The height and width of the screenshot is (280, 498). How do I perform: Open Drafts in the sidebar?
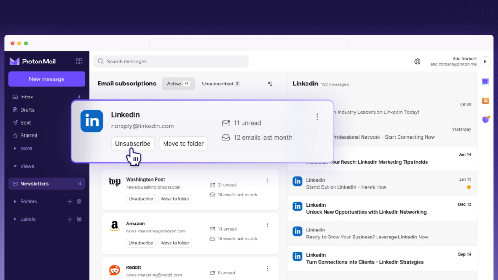coord(27,109)
